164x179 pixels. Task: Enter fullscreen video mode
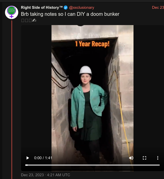click(x=144, y=158)
